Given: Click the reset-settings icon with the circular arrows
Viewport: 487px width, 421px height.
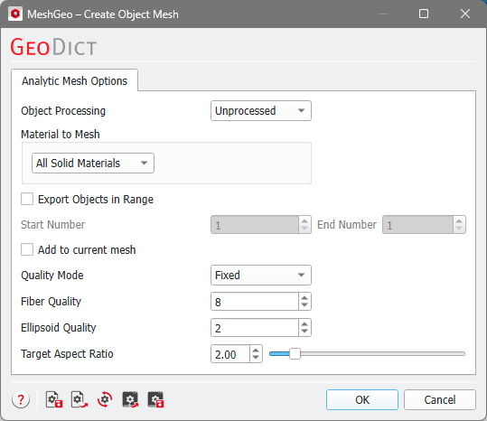Looking at the screenshot, I should click(105, 399).
